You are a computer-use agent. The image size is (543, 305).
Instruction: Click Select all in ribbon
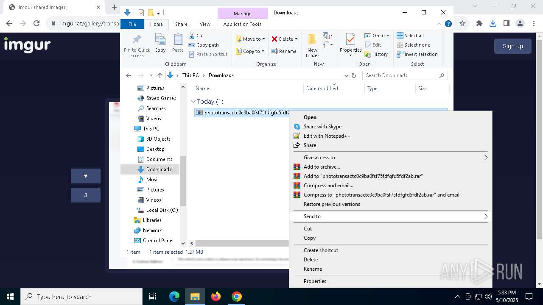(x=410, y=36)
